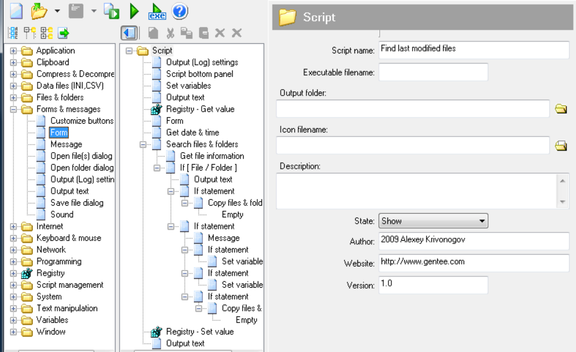Screen dimensions: 576x352
Task: Click the Website field with gentee.com
Action: pyautogui.click(x=473, y=263)
